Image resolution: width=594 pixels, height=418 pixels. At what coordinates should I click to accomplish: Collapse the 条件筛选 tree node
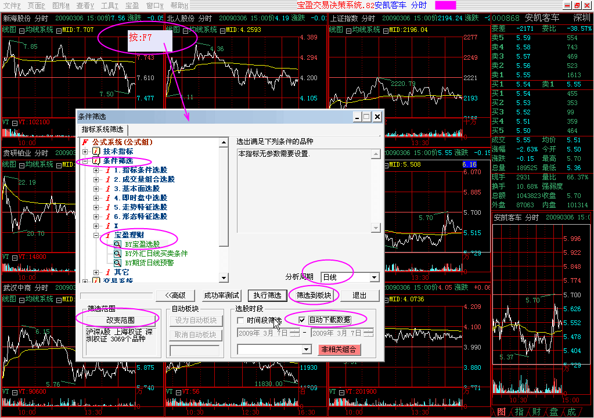[x=85, y=161]
